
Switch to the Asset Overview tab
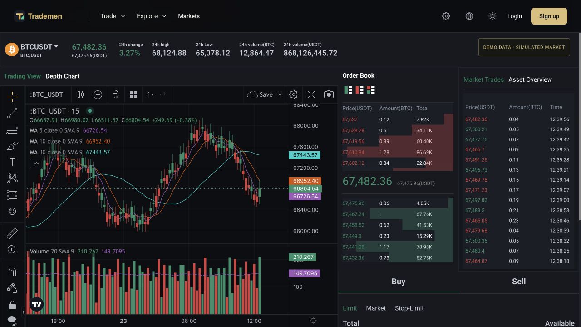(x=530, y=79)
